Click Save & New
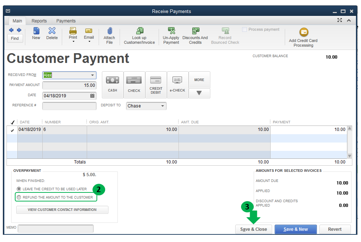 point(296,229)
